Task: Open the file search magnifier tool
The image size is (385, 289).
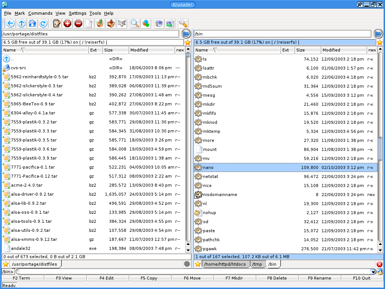Action: tap(135, 24)
